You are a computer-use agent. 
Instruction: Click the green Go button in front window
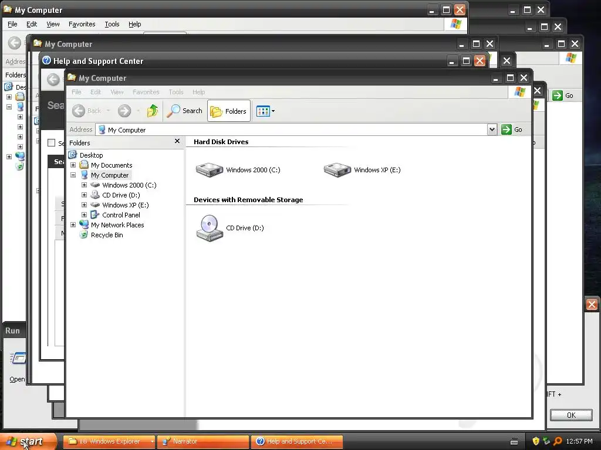pyautogui.click(x=512, y=129)
